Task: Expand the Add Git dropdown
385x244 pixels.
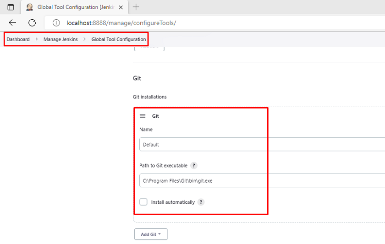Action: pos(151,234)
